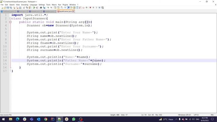Screen dimensions: 217x122
Task: Open the Tools menu
Action: point(48,5)
